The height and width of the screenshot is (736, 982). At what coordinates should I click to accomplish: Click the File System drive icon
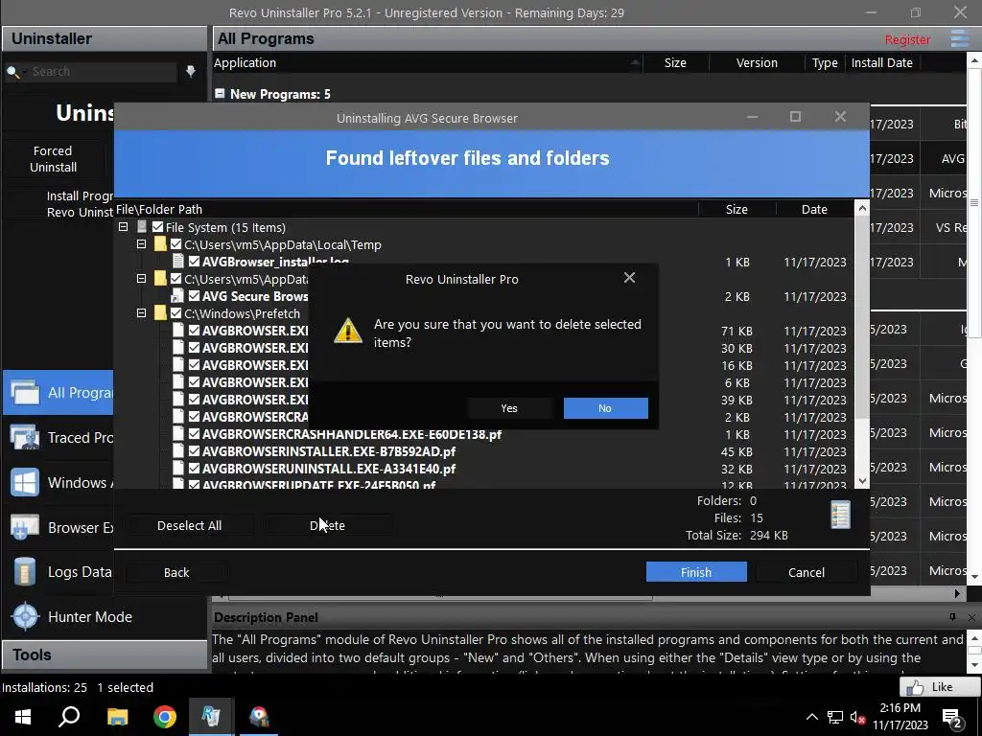point(142,226)
